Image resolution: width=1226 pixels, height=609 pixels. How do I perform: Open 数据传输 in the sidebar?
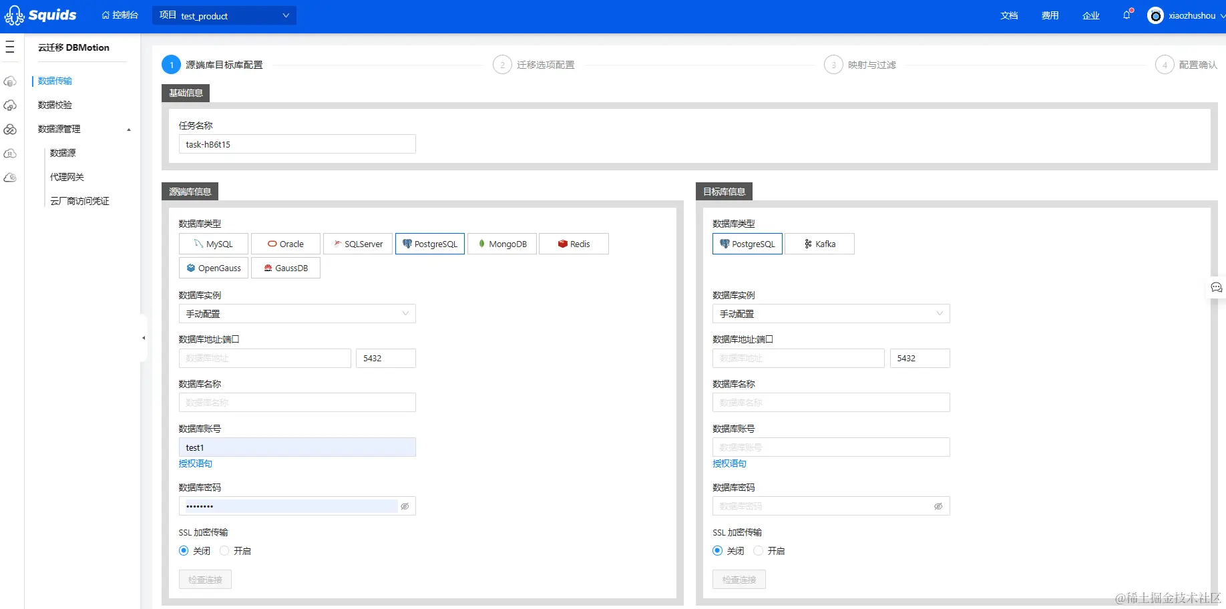[x=55, y=81]
